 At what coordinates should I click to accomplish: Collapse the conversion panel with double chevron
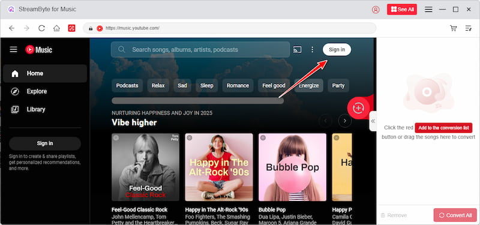click(x=373, y=121)
